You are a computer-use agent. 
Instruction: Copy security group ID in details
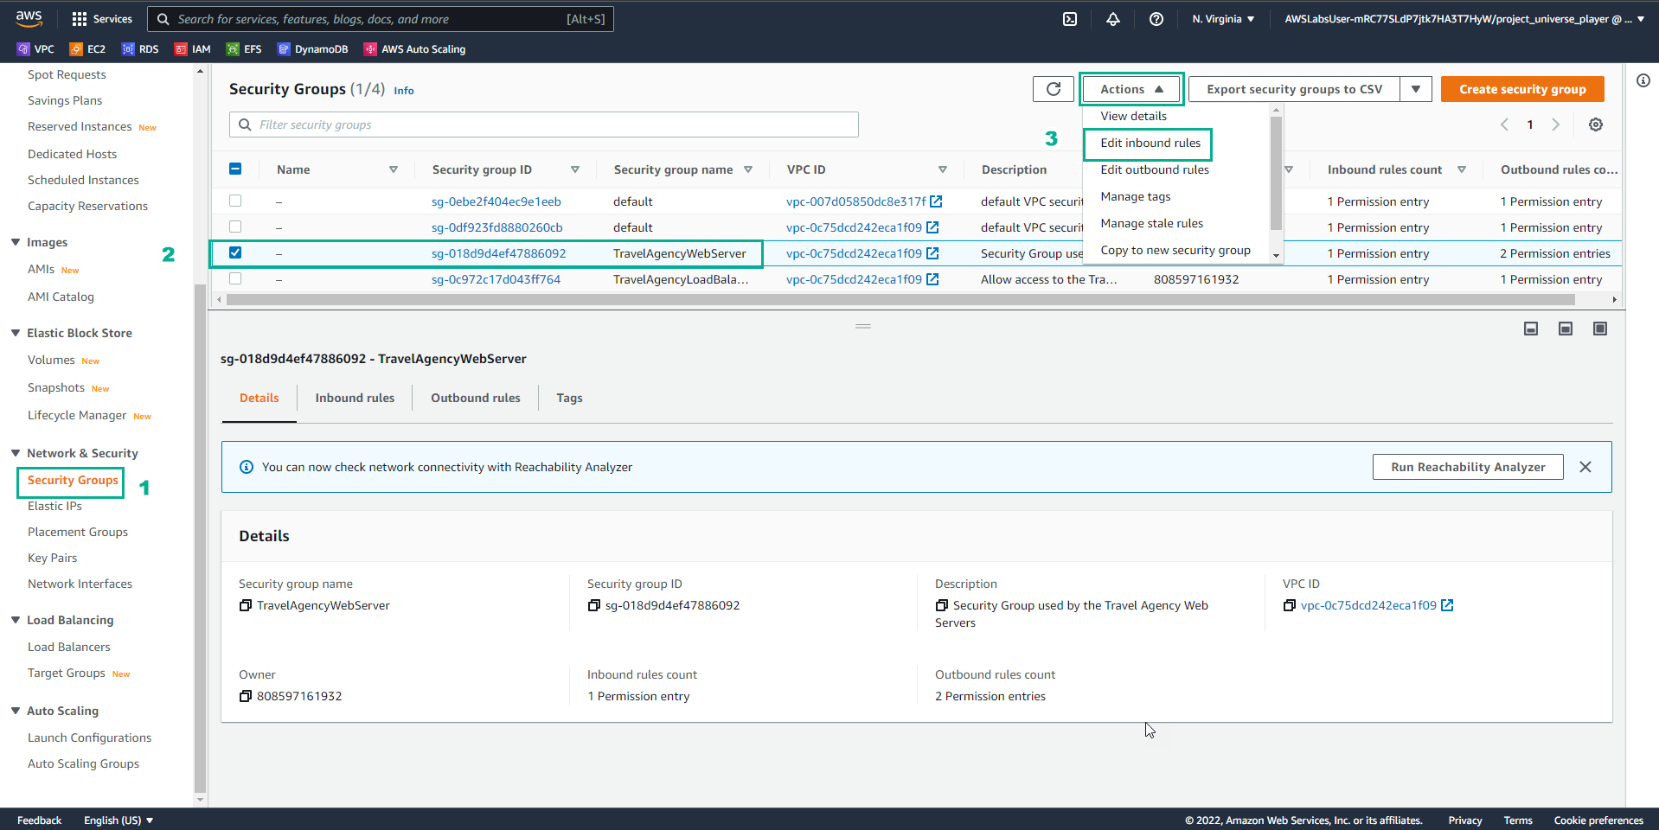(x=593, y=605)
